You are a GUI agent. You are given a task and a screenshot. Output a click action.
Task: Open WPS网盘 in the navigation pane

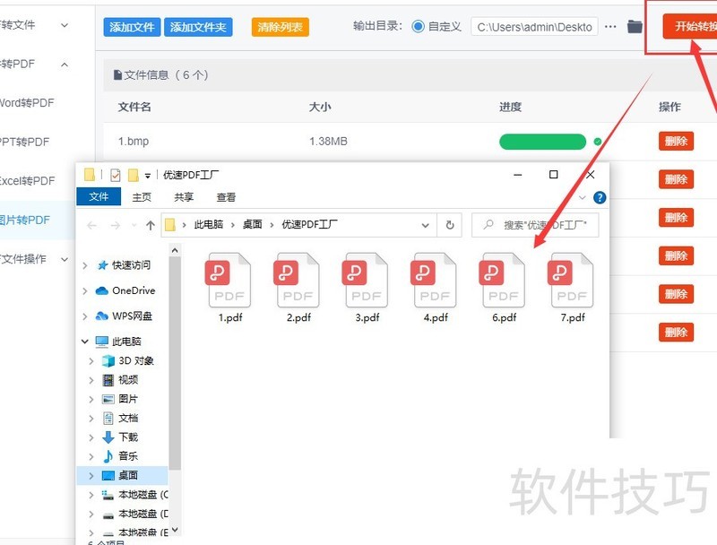coord(132,316)
